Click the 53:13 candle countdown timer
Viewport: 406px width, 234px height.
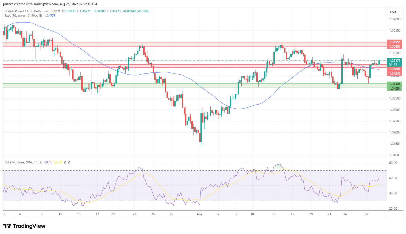tap(393, 64)
